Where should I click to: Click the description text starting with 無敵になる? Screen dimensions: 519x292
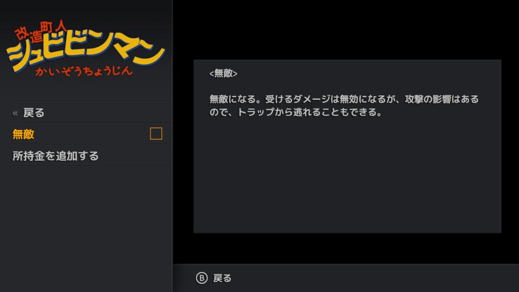pos(344,105)
